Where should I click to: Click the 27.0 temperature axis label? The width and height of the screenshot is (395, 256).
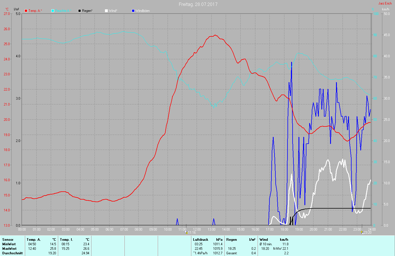6,14
